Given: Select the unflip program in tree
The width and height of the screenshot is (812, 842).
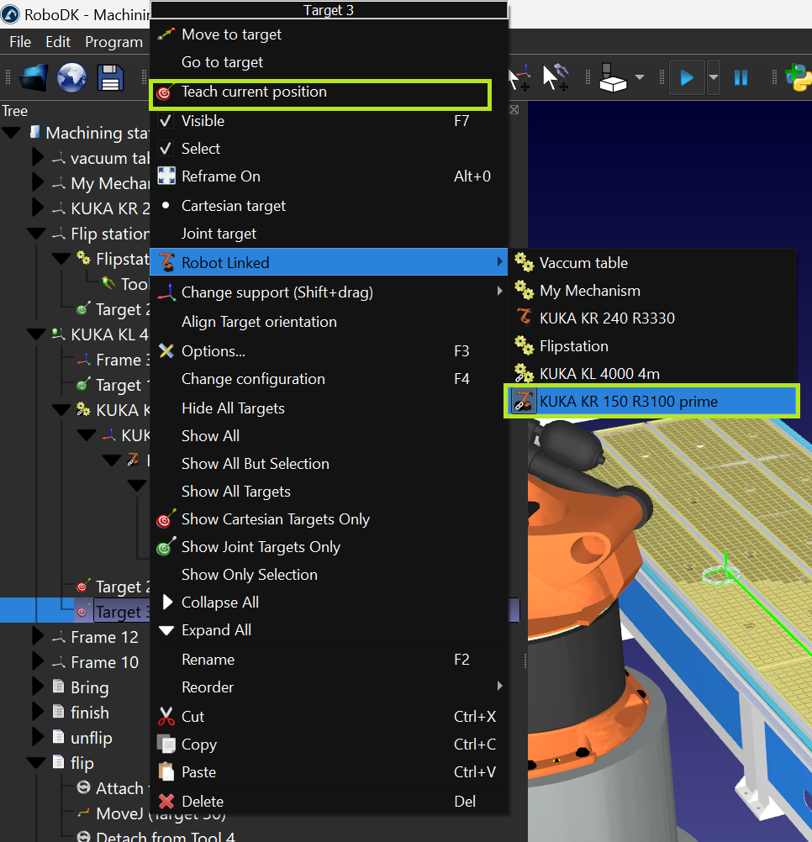Looking at the screenshot, I should click(91, 739).
